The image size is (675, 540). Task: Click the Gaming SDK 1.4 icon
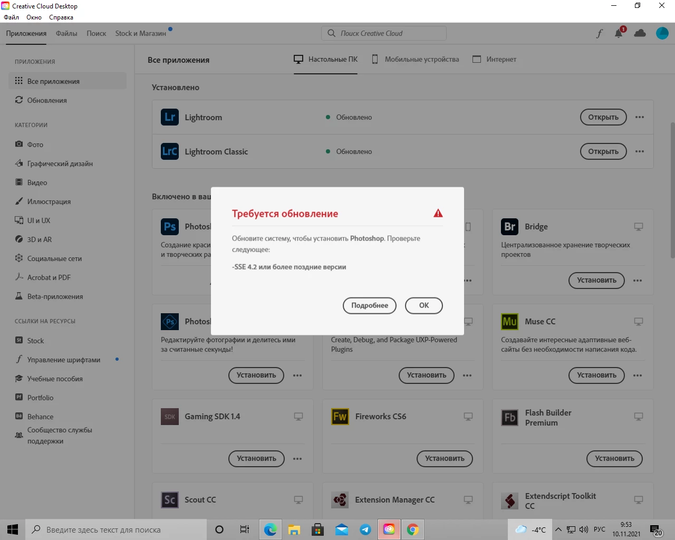coord(170,416)
